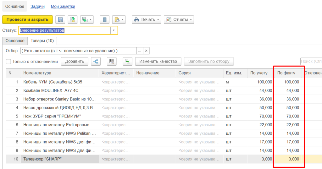Click the barcode search icon
Viewport: 322px width, 169px height.
(x=112, y=61)
